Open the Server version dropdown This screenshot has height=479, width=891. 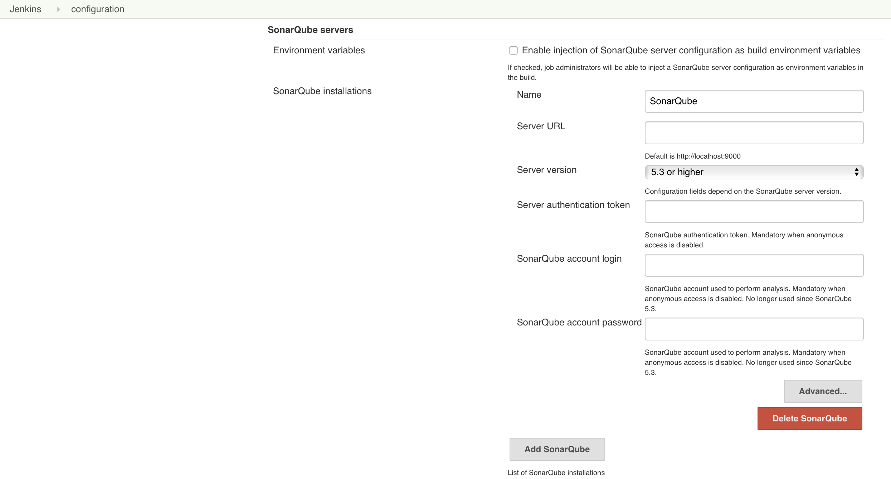[x=751, y=172]
